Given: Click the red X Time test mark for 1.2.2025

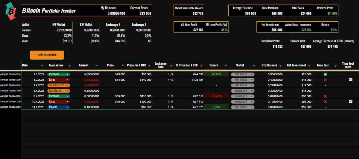Looking at the screenshot, I should point(325,80).
